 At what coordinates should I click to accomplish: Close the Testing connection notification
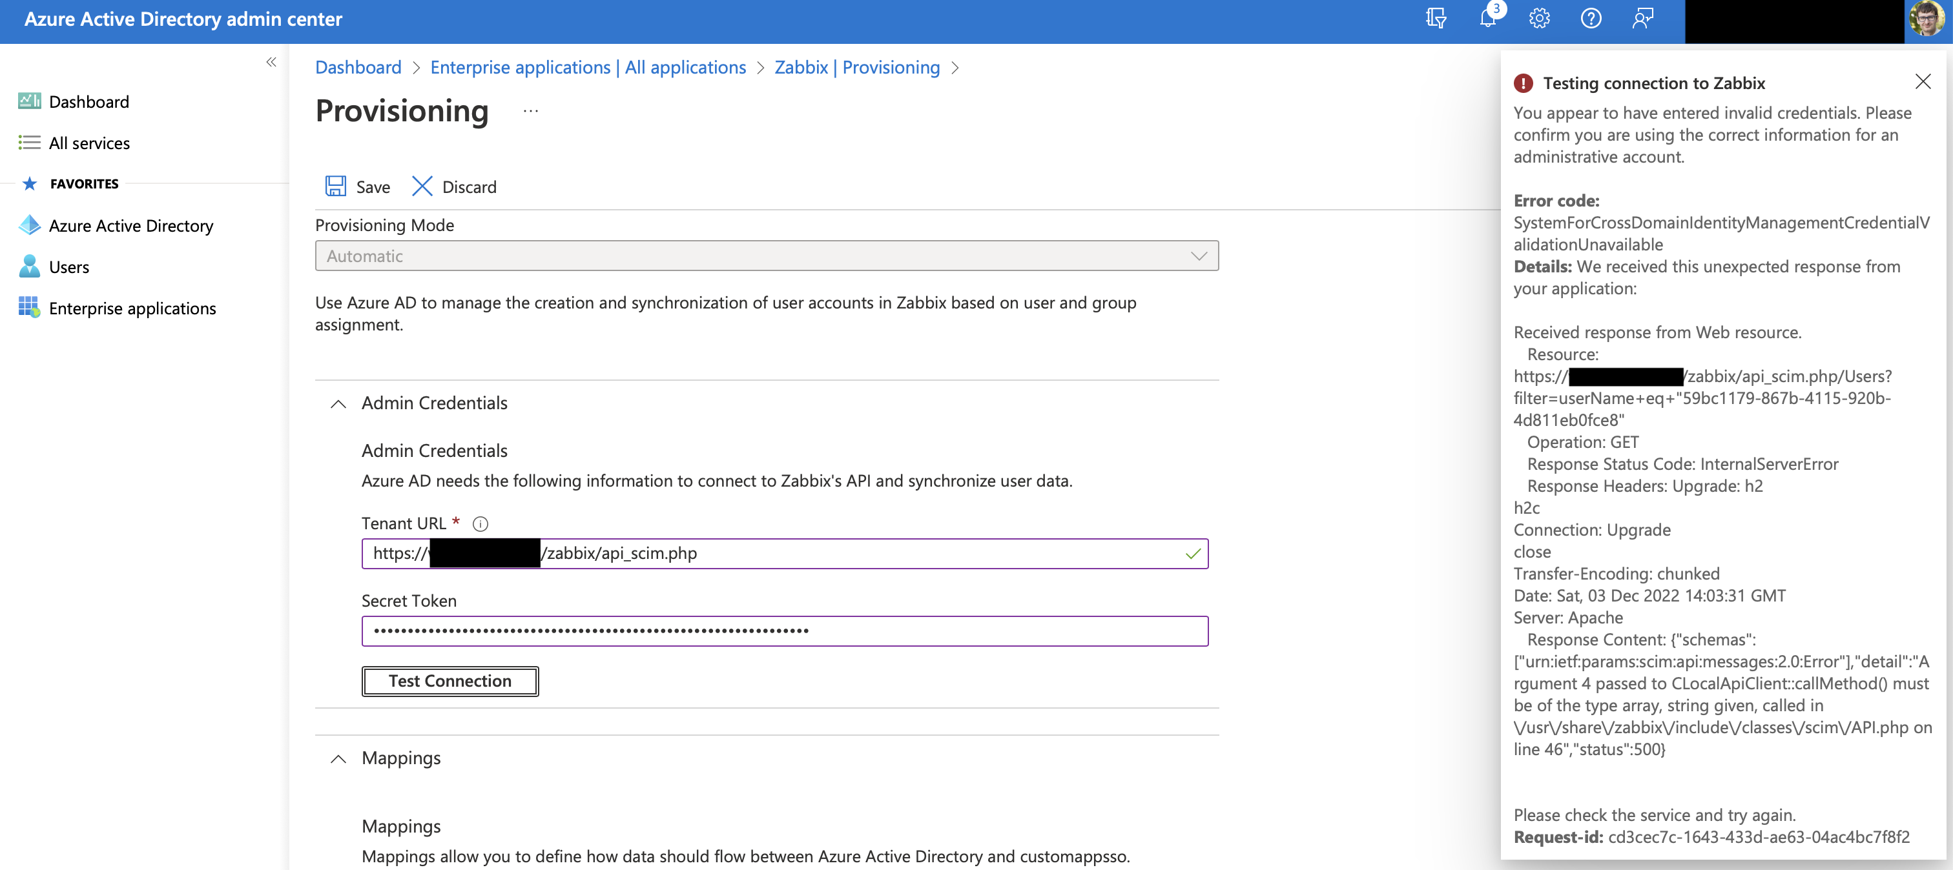tap(1923, 82)
